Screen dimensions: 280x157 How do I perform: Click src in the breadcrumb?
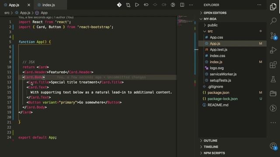pyautogui.click(x=7, y=13)
